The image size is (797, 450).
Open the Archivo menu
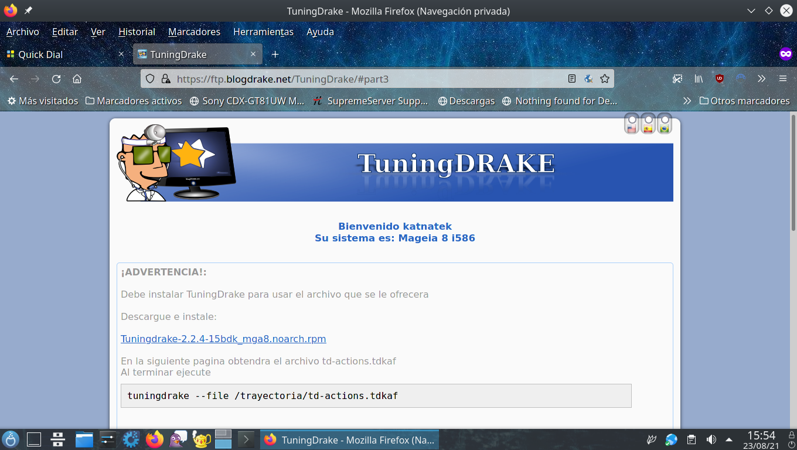tap(22, 32)
